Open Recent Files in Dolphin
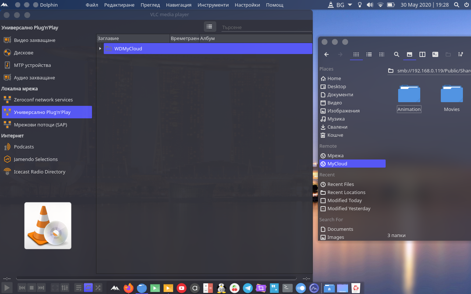Screen dimensions: 471x294 point(353,184)
